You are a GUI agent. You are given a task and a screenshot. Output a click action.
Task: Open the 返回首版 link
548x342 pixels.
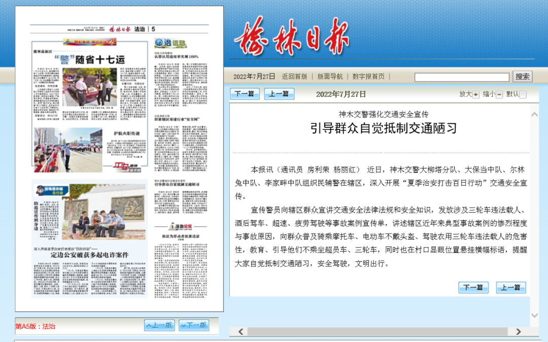tap(294, 77)
